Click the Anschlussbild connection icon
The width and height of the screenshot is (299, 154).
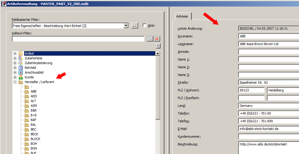(20, 72)
